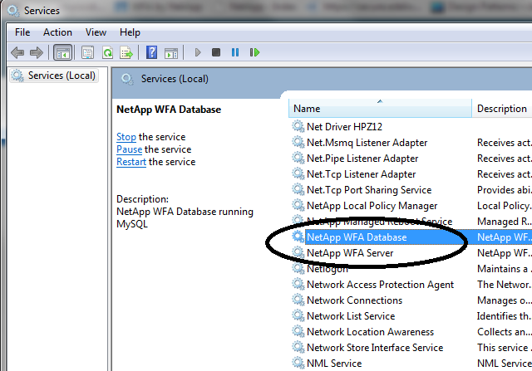The image size is (532, 371).
Task: Click the Services title bar icon
Action: pos(13,11)
